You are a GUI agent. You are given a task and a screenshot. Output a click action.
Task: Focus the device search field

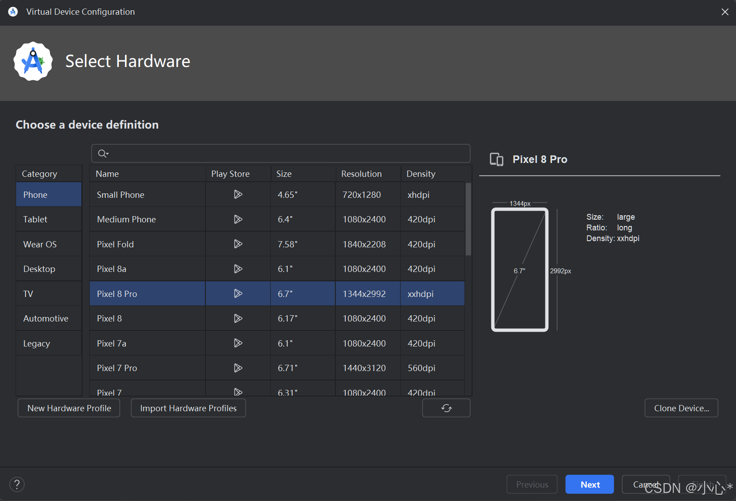(281, 154)
